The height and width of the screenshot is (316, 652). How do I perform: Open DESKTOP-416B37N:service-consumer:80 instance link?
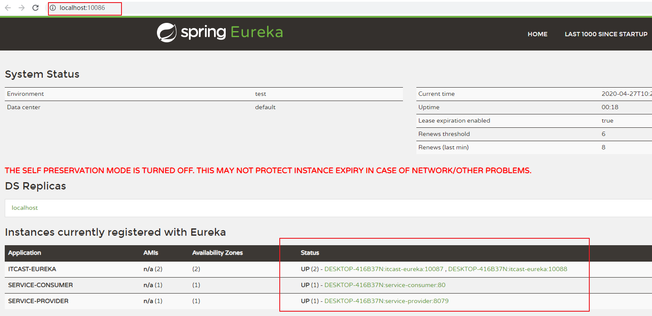coord(385,285)
